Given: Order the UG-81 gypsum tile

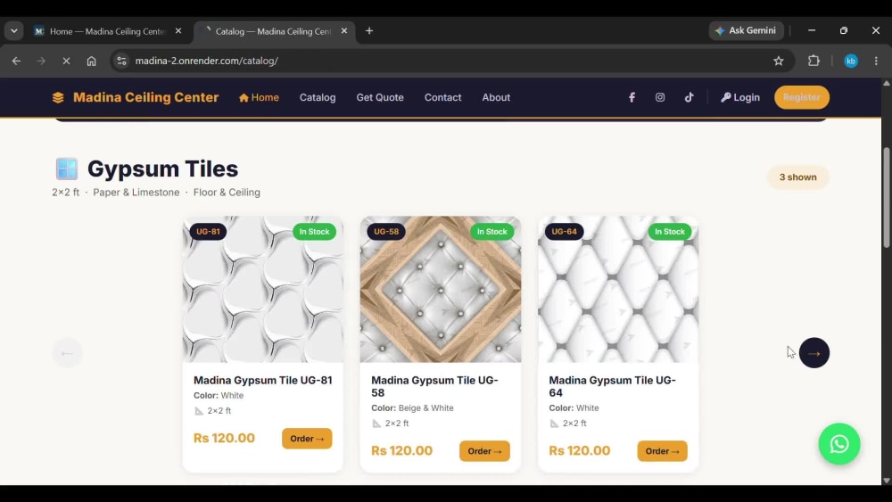Looking at the screenshot, I should pyautogui.click(x=307, y=439).
